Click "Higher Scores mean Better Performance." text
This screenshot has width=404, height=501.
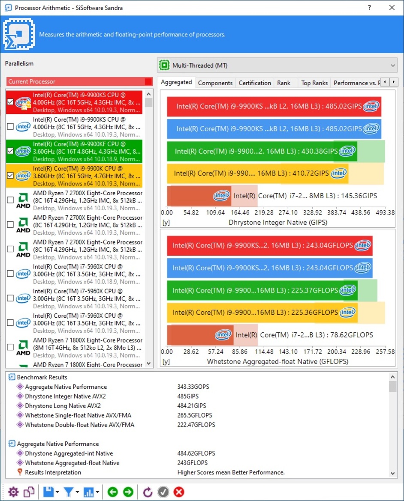pos(231,472)
